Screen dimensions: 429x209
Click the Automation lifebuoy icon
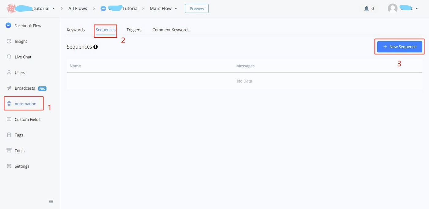coord(9,104)
